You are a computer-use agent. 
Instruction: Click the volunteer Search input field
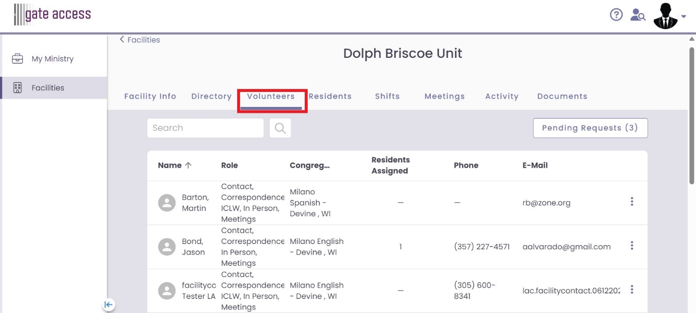click(x=205, y=128)
